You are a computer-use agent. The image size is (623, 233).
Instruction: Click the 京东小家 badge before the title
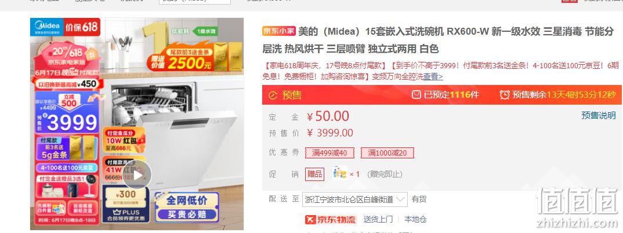pos(279,31)
